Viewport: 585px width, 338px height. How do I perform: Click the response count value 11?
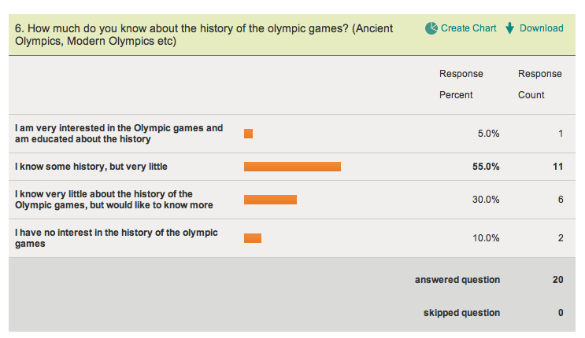click(x=557, y=167)
